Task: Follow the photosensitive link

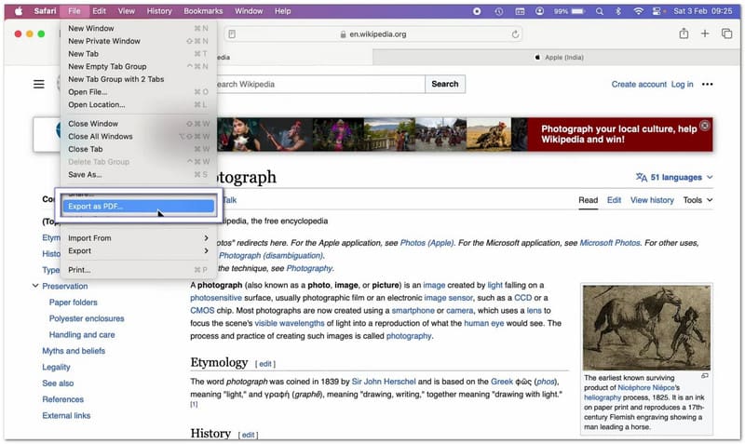Action: (x=216, y=298)
